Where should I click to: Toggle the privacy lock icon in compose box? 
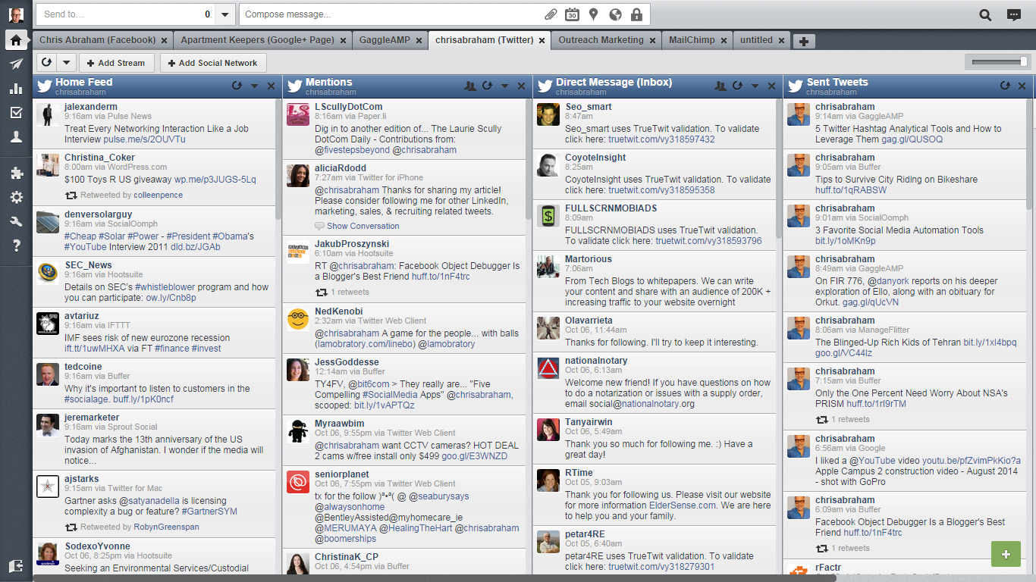pos(636,14)
